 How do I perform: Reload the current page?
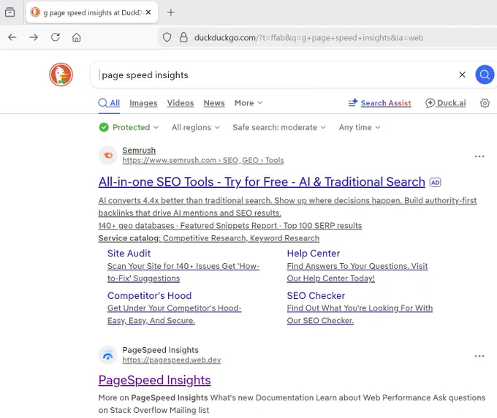(x=55, y=37)
